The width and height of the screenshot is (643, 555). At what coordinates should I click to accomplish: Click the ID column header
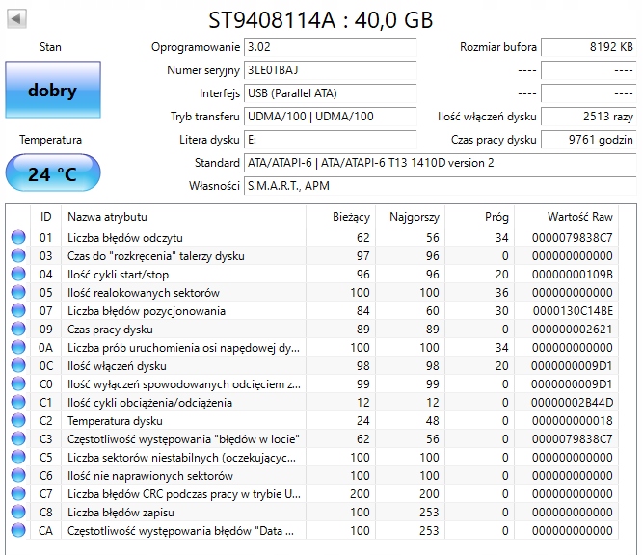point(46,217)
